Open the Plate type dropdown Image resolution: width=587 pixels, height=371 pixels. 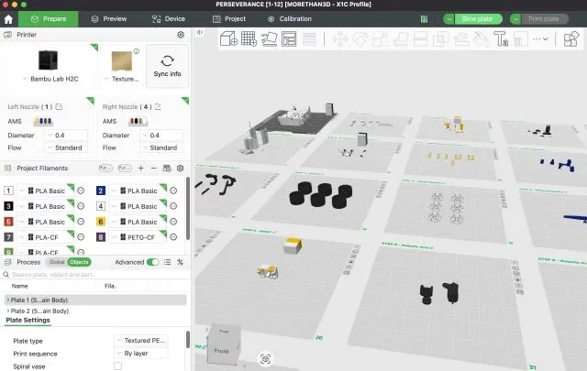[x=142, y=340]
